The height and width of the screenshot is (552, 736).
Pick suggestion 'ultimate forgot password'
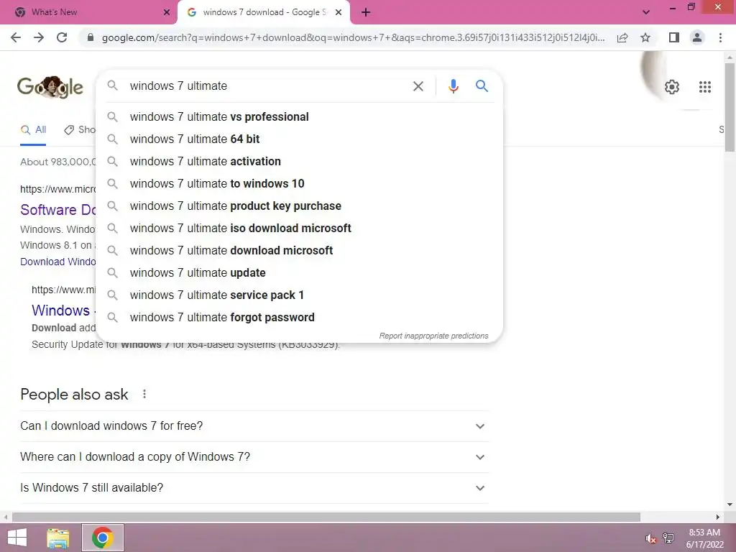click(x=299, y=317)
